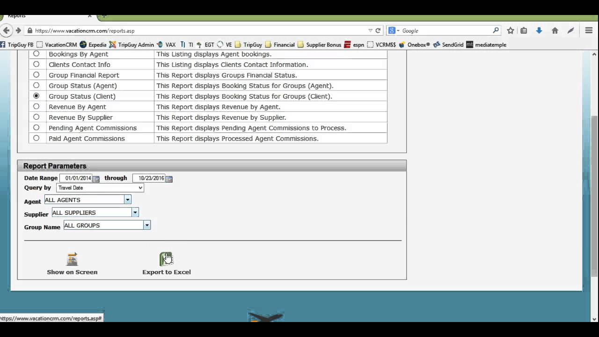Open the Expedia bookmark

[93, 45]
